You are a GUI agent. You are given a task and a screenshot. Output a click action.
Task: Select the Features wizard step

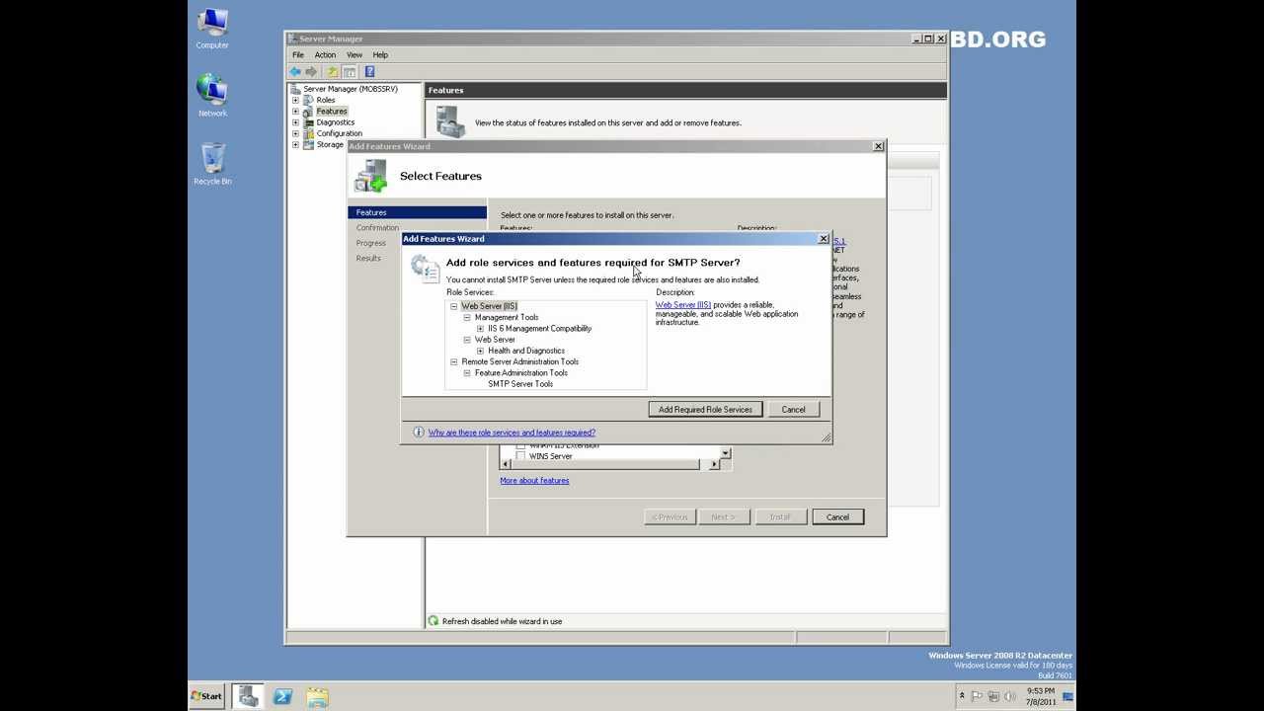(418, 212)
